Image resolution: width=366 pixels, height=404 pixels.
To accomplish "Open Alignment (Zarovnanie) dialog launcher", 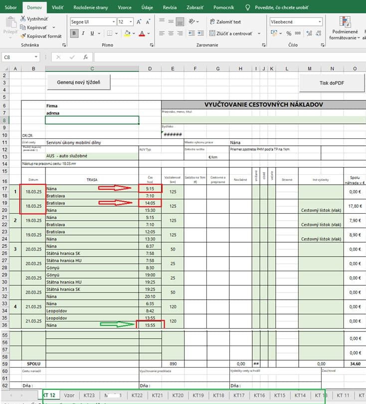I will coord(264,45).
